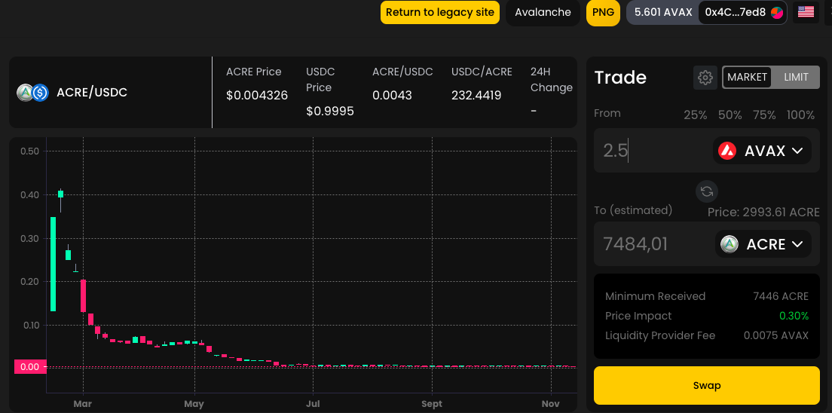The image size is (832, 413).
Task: Click Return to legacy site button
Action: [x=440, y=12]
